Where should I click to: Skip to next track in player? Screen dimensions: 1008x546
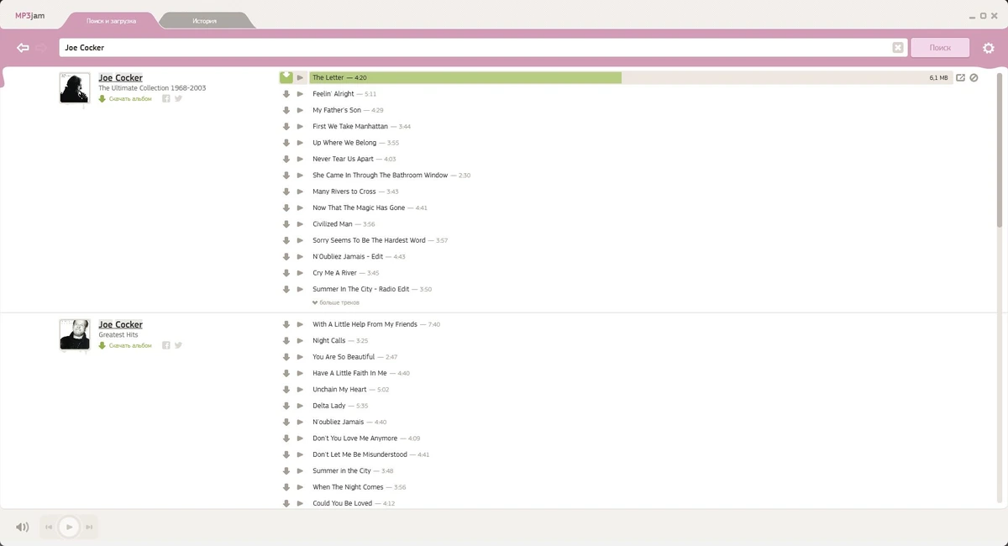coord(90,528)
